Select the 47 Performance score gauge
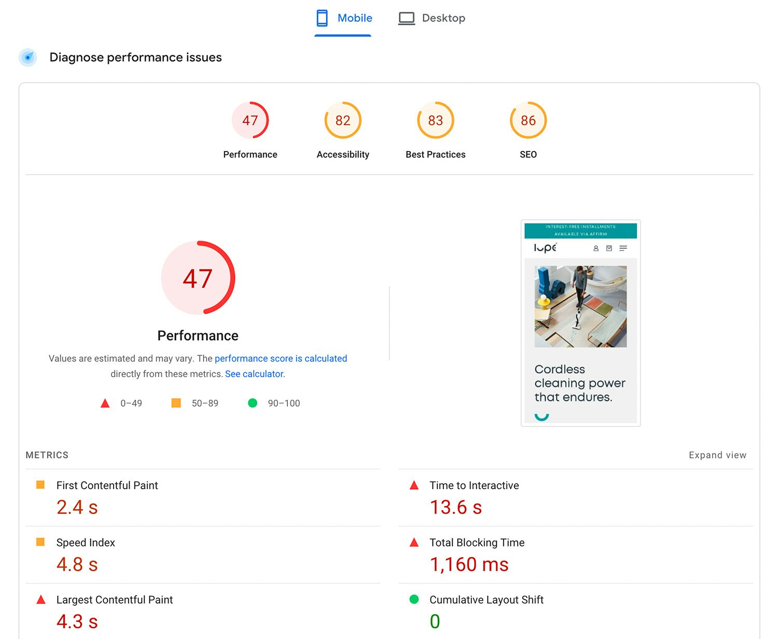Viewport: 778px width, 639px height. coord(250,120)
